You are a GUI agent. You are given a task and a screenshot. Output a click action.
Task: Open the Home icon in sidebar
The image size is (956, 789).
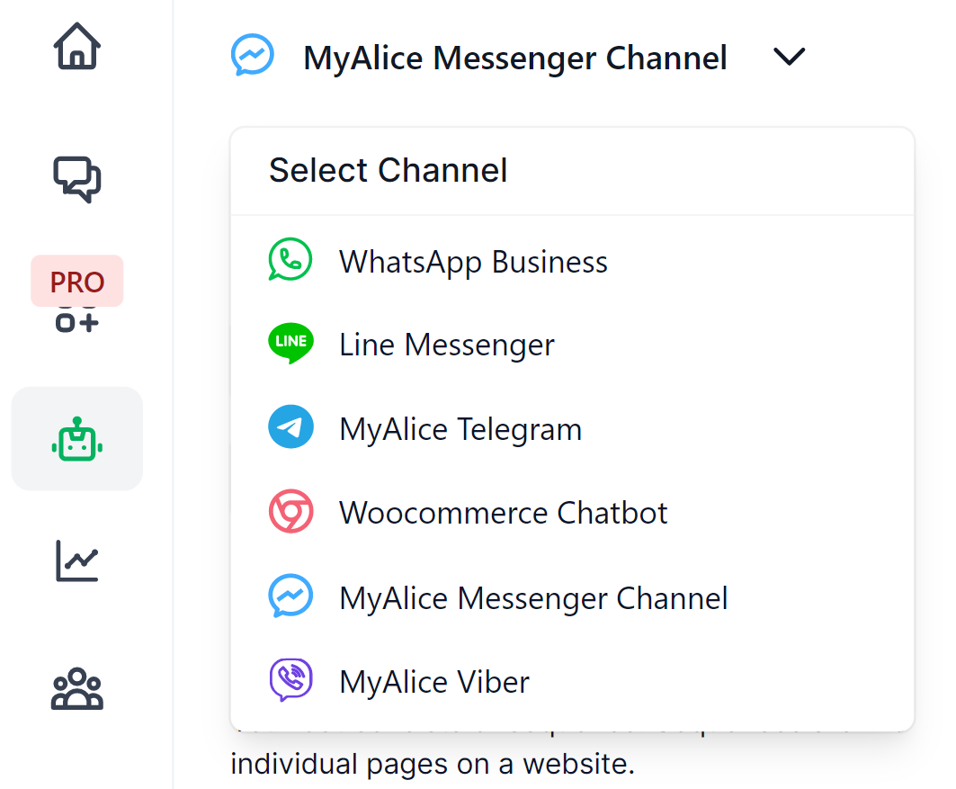[77, 47]
